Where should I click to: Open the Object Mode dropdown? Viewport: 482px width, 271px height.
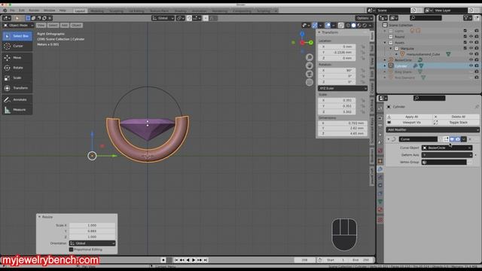pyautogui.click(x=18, y=25)
